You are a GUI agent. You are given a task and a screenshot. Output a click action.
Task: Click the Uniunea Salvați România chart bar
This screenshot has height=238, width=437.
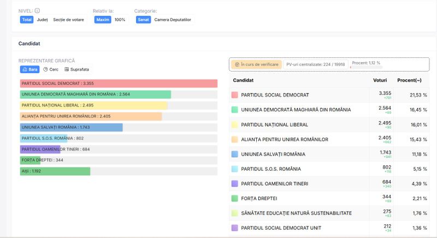coord(71,127)
